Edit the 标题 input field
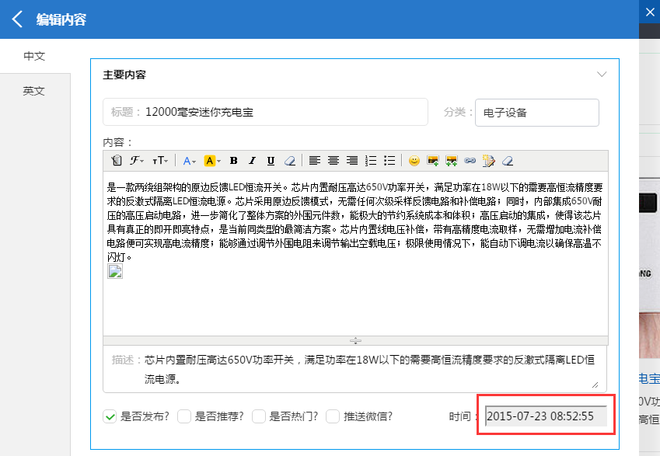 click(x=265, y=112)
